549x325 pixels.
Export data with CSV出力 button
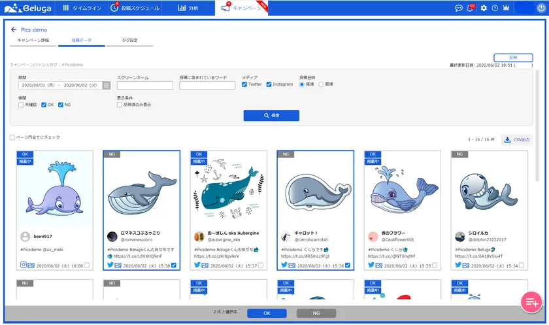(x=517, y=140)
